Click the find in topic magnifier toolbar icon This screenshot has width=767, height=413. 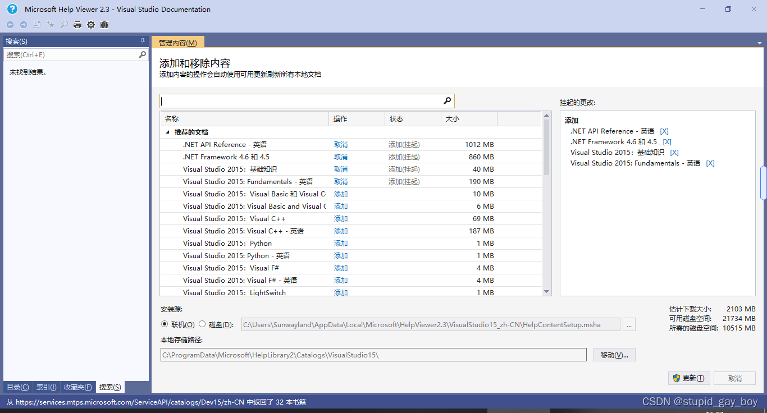pyautogui.click(x=64, y=25)
